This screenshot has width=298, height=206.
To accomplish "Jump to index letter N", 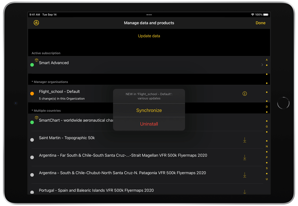I will pos(267,147).
